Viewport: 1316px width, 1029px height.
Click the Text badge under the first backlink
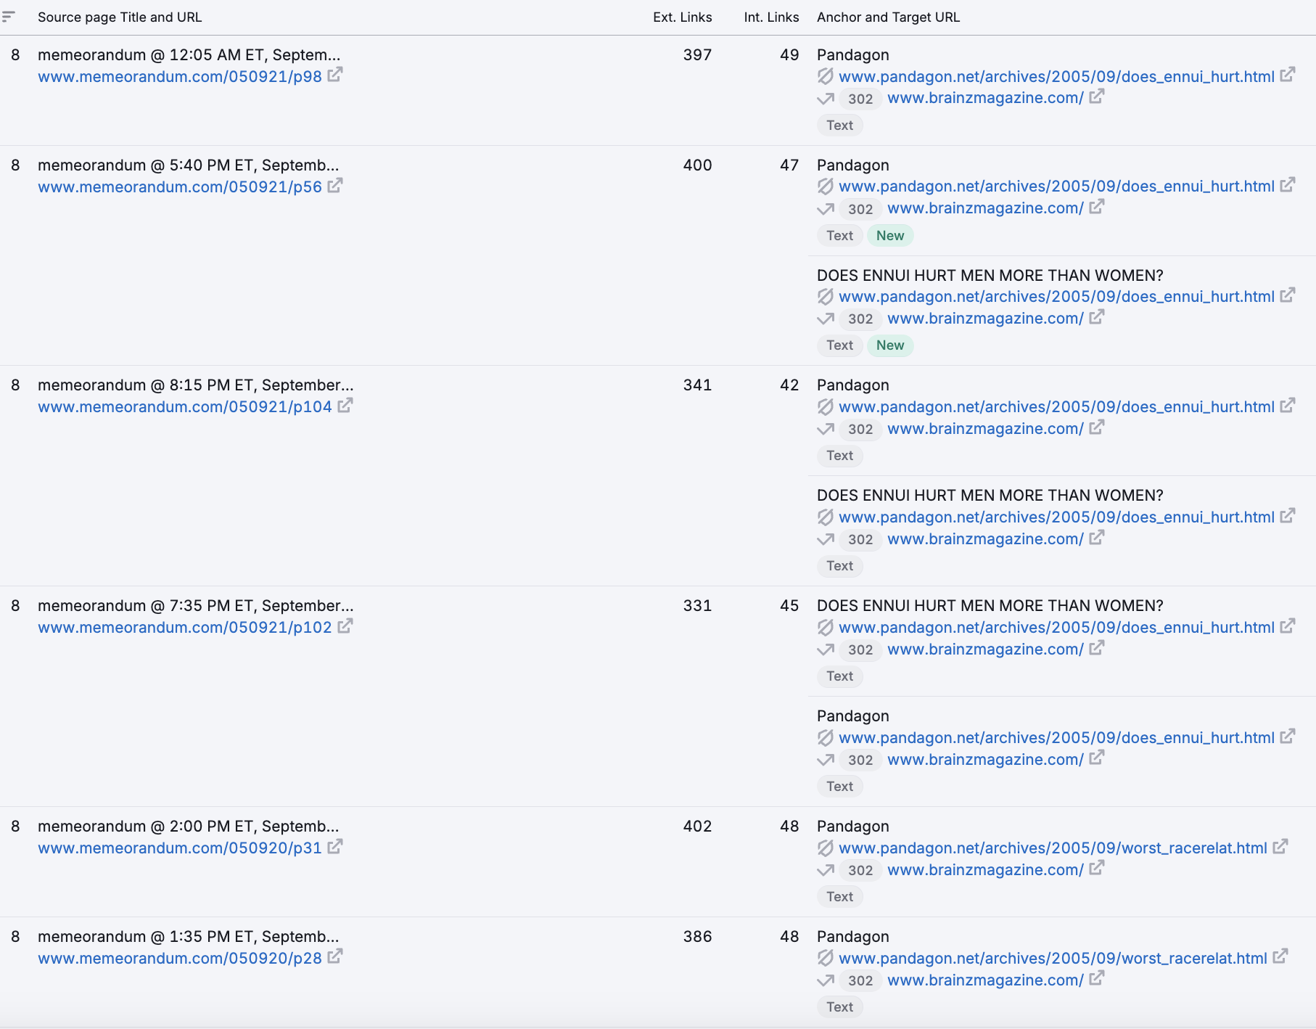[839, 125]
